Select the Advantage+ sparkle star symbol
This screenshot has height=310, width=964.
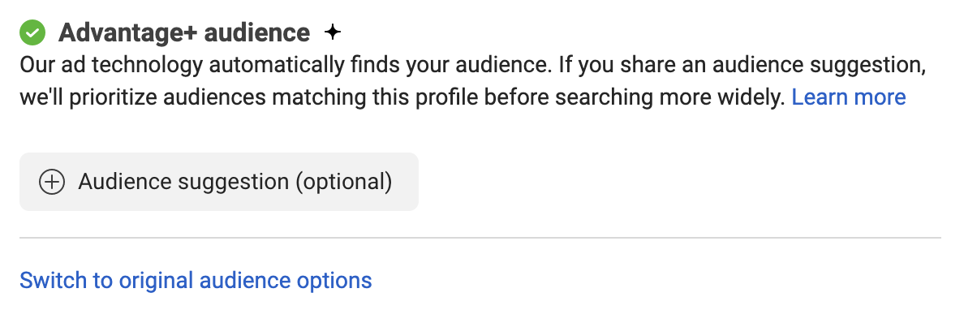tap(333, 32)
